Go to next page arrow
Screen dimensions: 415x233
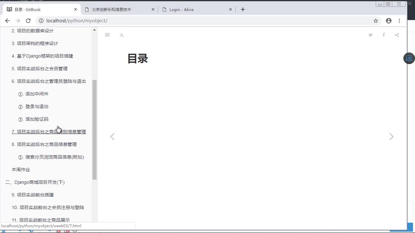click(391, 137)
